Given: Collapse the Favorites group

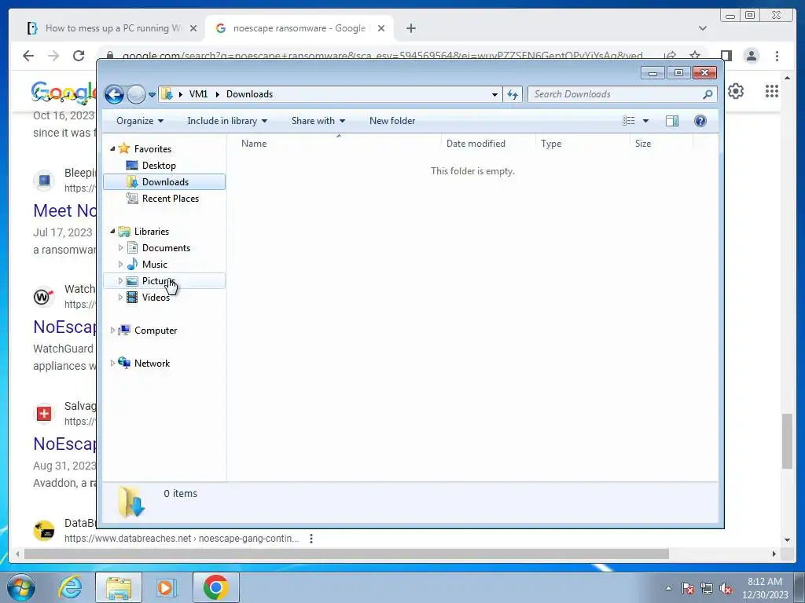Looking at the screenshot, I should click(113, 148).
